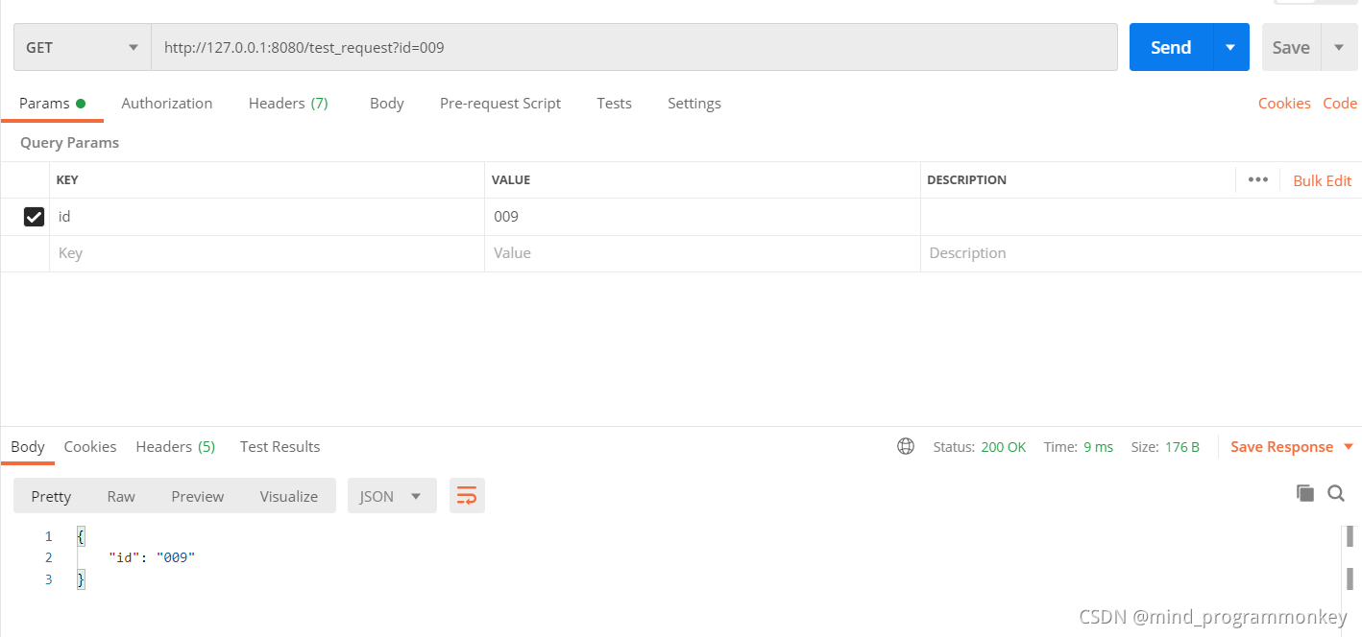Image resolution: width=1362 pixels, height=637 pixels.
Task: Click the empty Value placeholder field
Action: click(702, 253)
